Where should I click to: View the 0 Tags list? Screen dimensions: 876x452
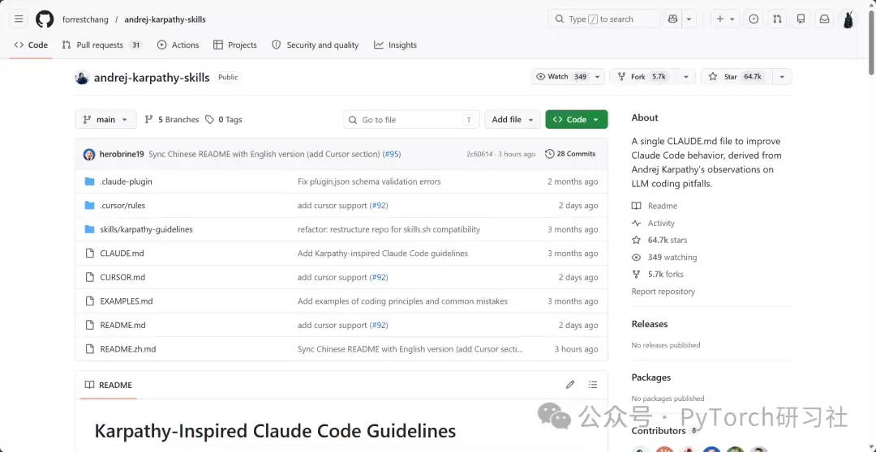coord(224,119)
